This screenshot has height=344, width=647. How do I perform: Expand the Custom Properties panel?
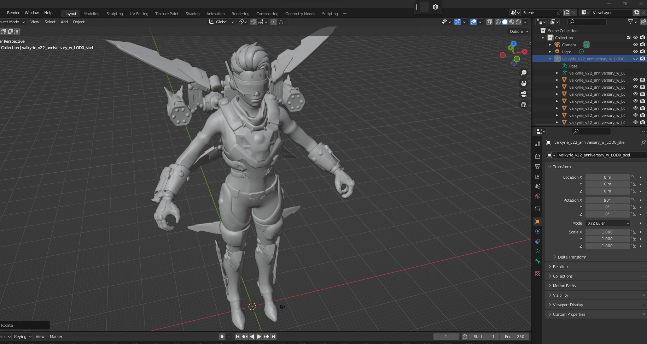[569, 314]
